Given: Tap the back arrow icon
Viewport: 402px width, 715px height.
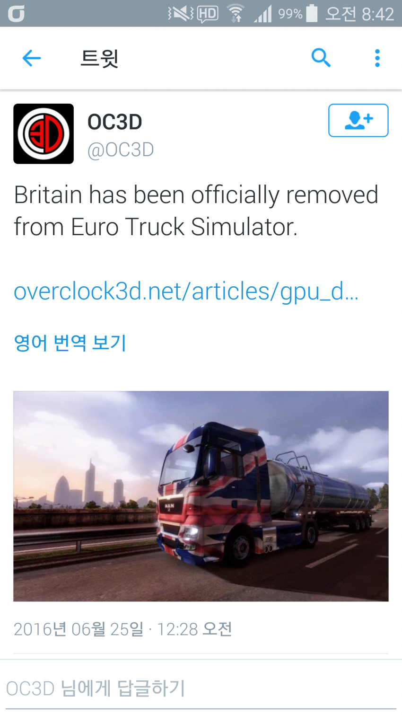Looking at the screenshot, I should click(x=32, y=58).
